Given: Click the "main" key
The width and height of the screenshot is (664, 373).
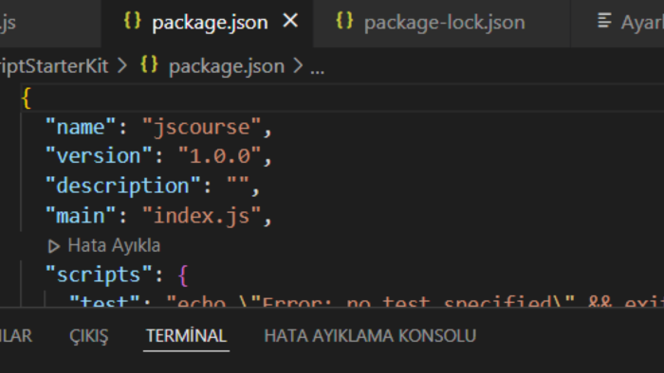Looking at the screenshot, I should [81, 216].
